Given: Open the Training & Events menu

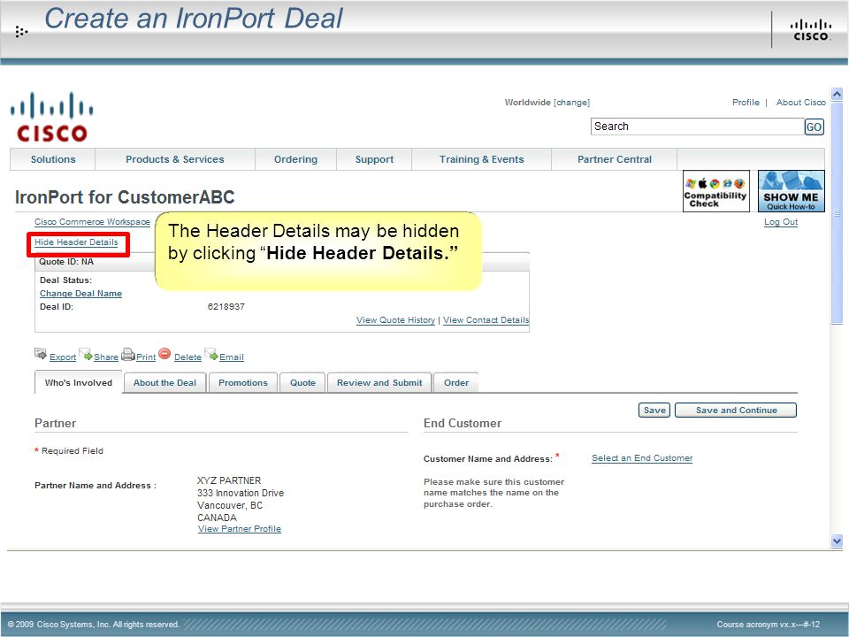Looking at the screenshot, I should click(x=481, y=159).
